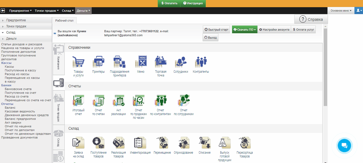Open the Товары и услуги catalog icon
This screenshot has height=163, width=363.
click(78, 62)
